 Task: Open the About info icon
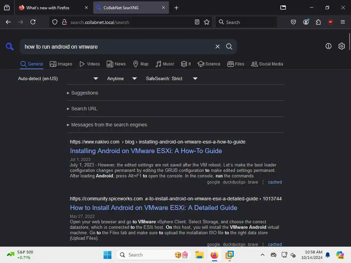pos(328,46)
